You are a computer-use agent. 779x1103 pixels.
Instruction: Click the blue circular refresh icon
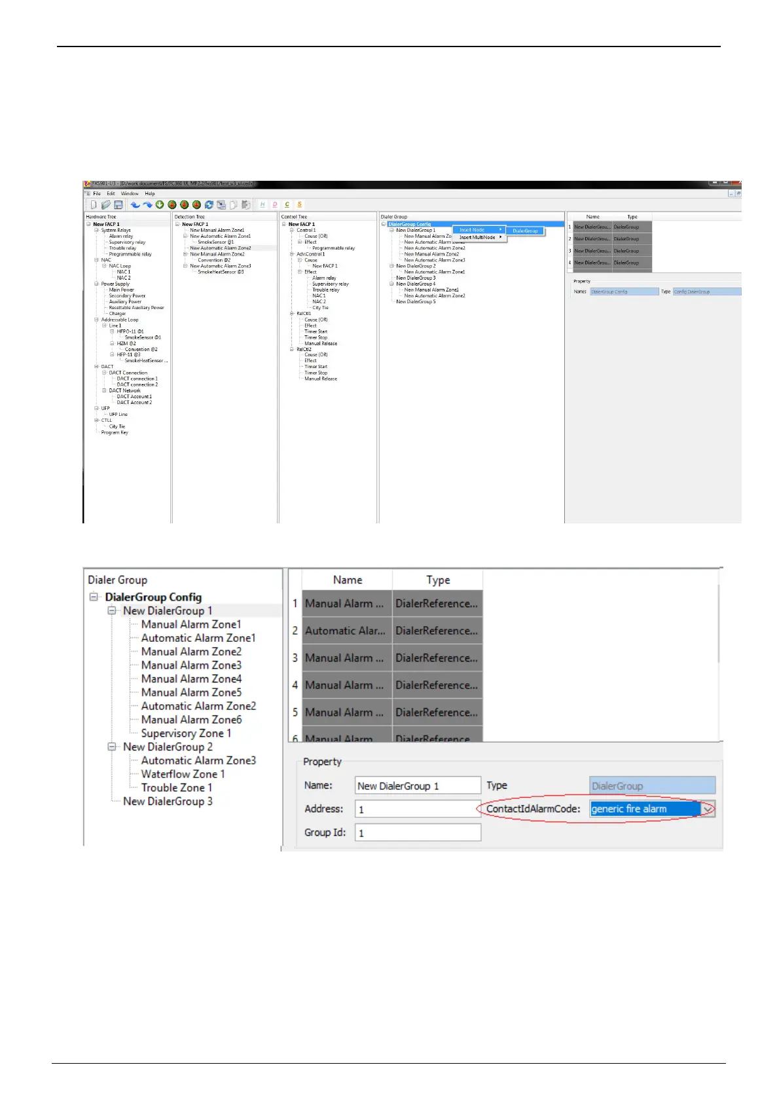209,205
